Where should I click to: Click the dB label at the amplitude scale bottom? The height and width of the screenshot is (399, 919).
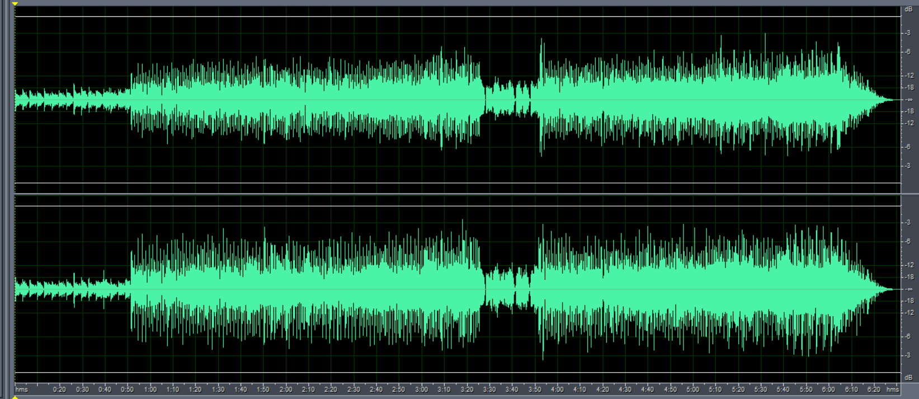[x=908, y=378]
